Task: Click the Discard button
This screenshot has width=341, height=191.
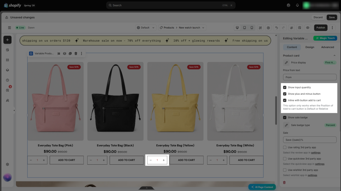Action: [x=318, y=17]
